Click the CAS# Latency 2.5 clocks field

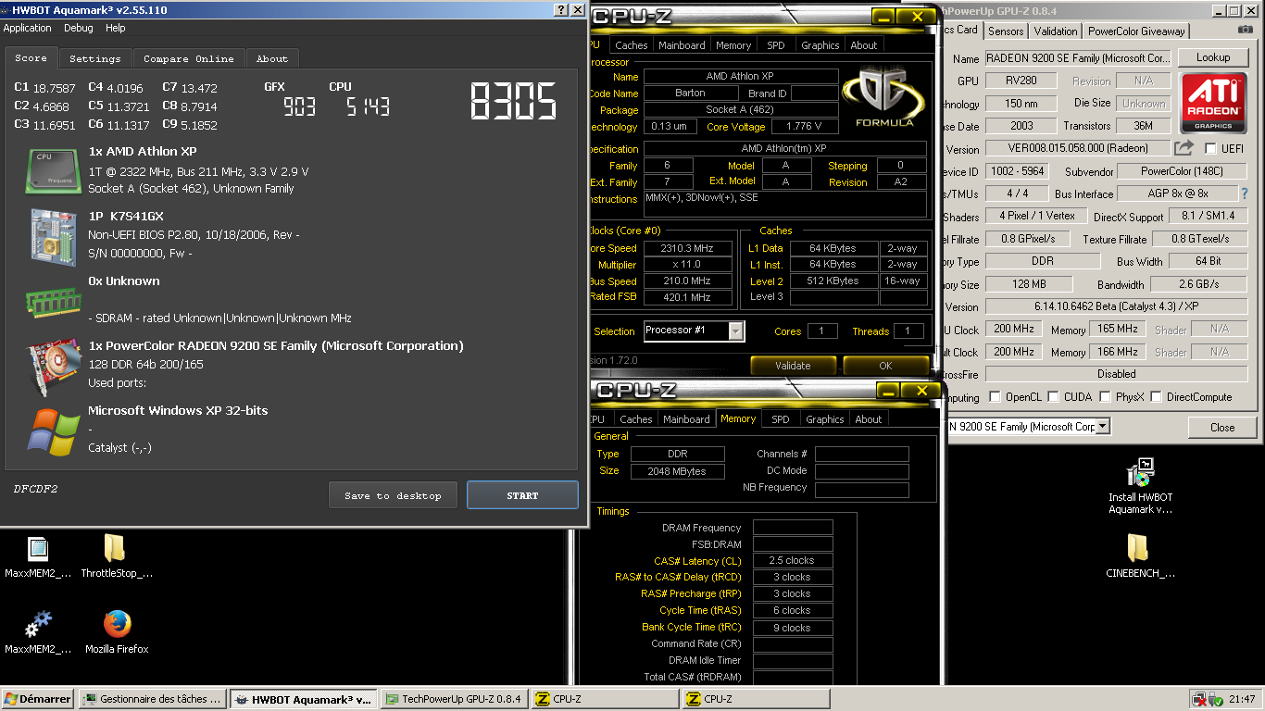pyautogui.click(x=792, y=561)
